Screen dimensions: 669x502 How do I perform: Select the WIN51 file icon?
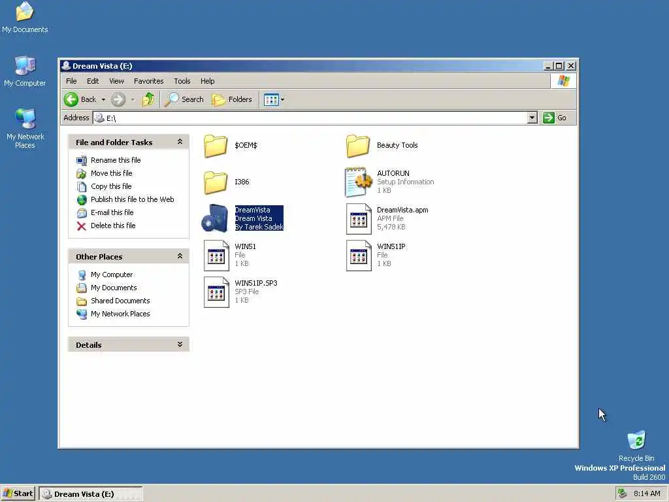click(216, 256)
